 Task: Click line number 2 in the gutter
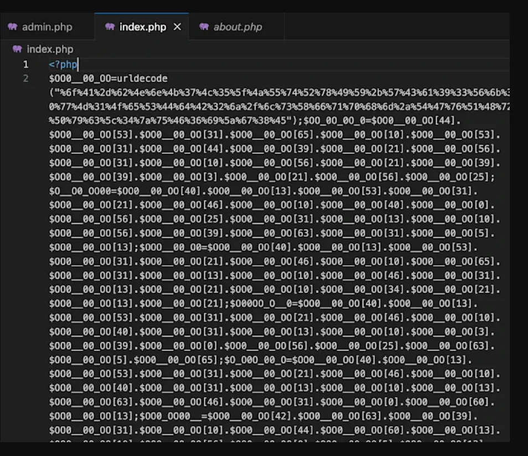(25, 79)
